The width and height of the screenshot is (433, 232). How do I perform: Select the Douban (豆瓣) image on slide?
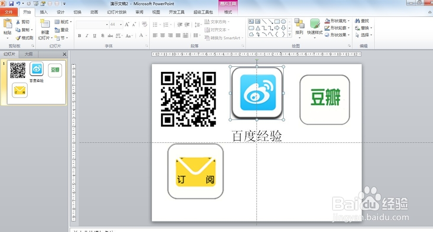point(325,100)
